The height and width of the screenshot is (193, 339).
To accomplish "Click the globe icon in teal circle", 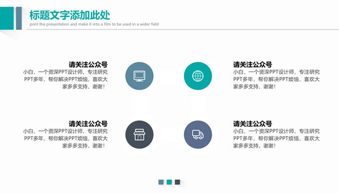I will (x=198, y=76).
